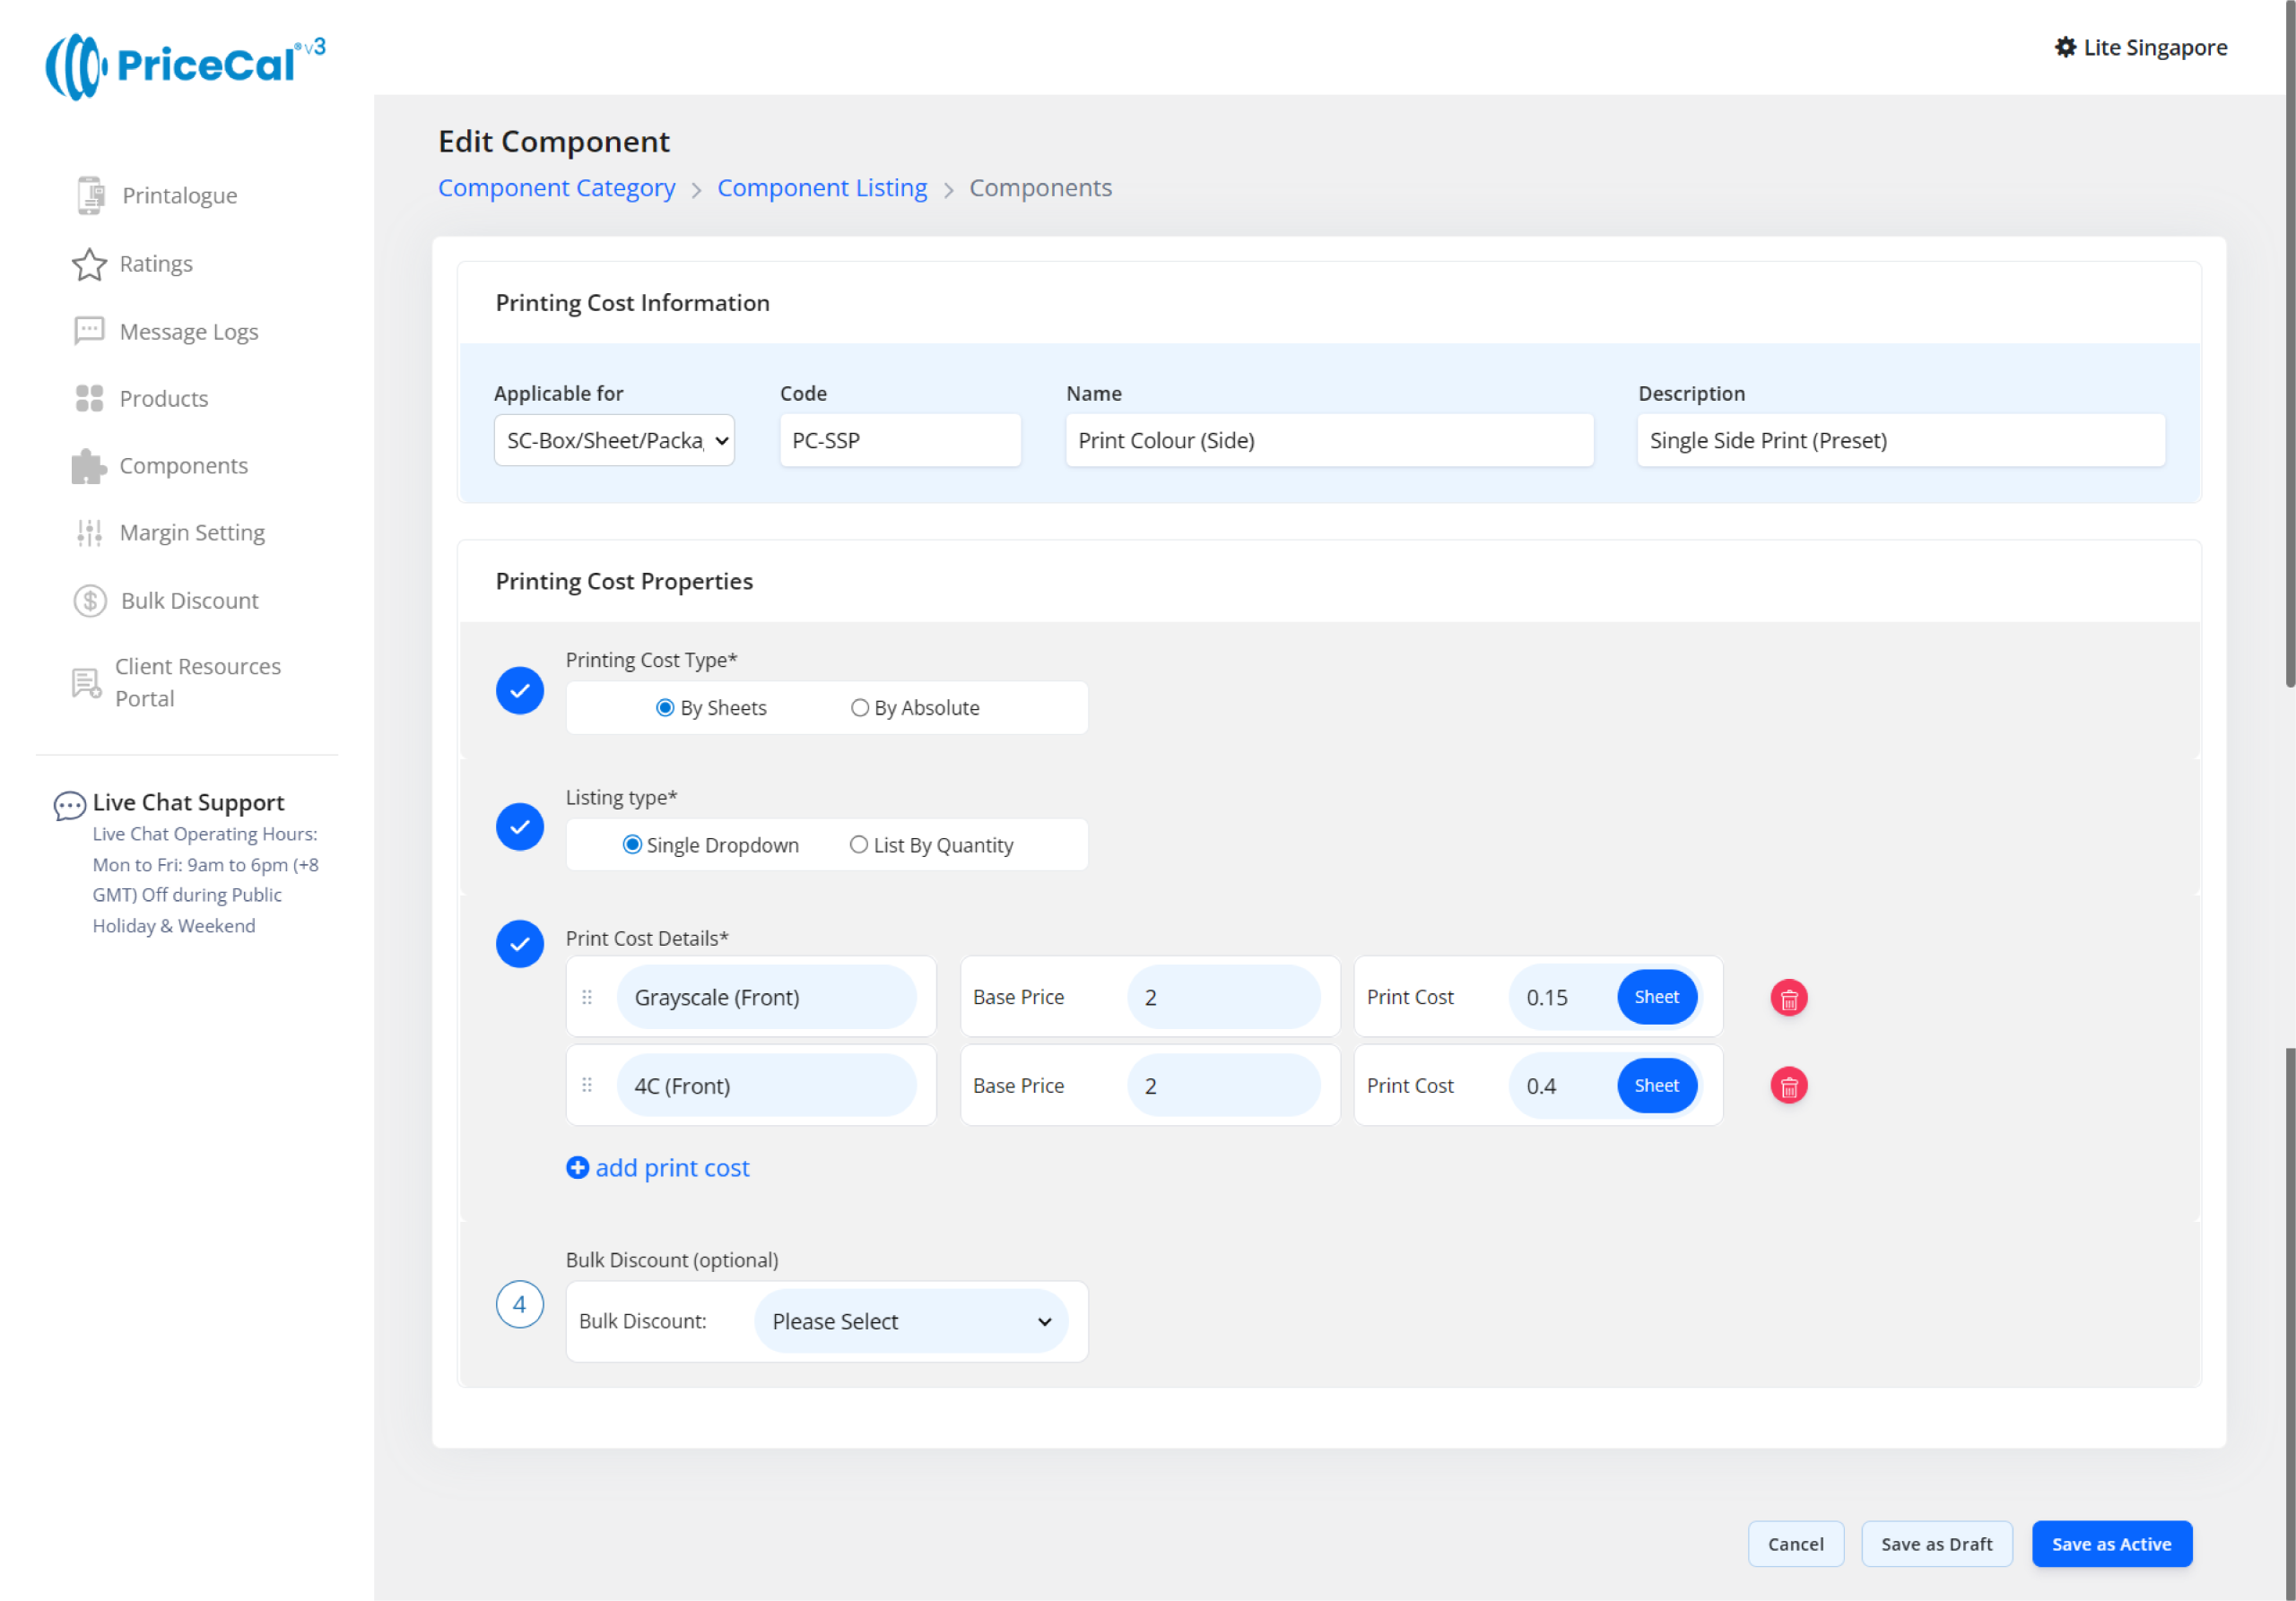The image size is (2296, 1601).
Task: Click the Message Logs chat icon
Action: coord(89,331)
